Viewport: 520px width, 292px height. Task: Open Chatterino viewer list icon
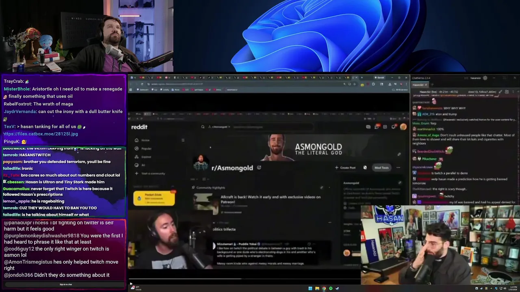(x=507, y=92)
